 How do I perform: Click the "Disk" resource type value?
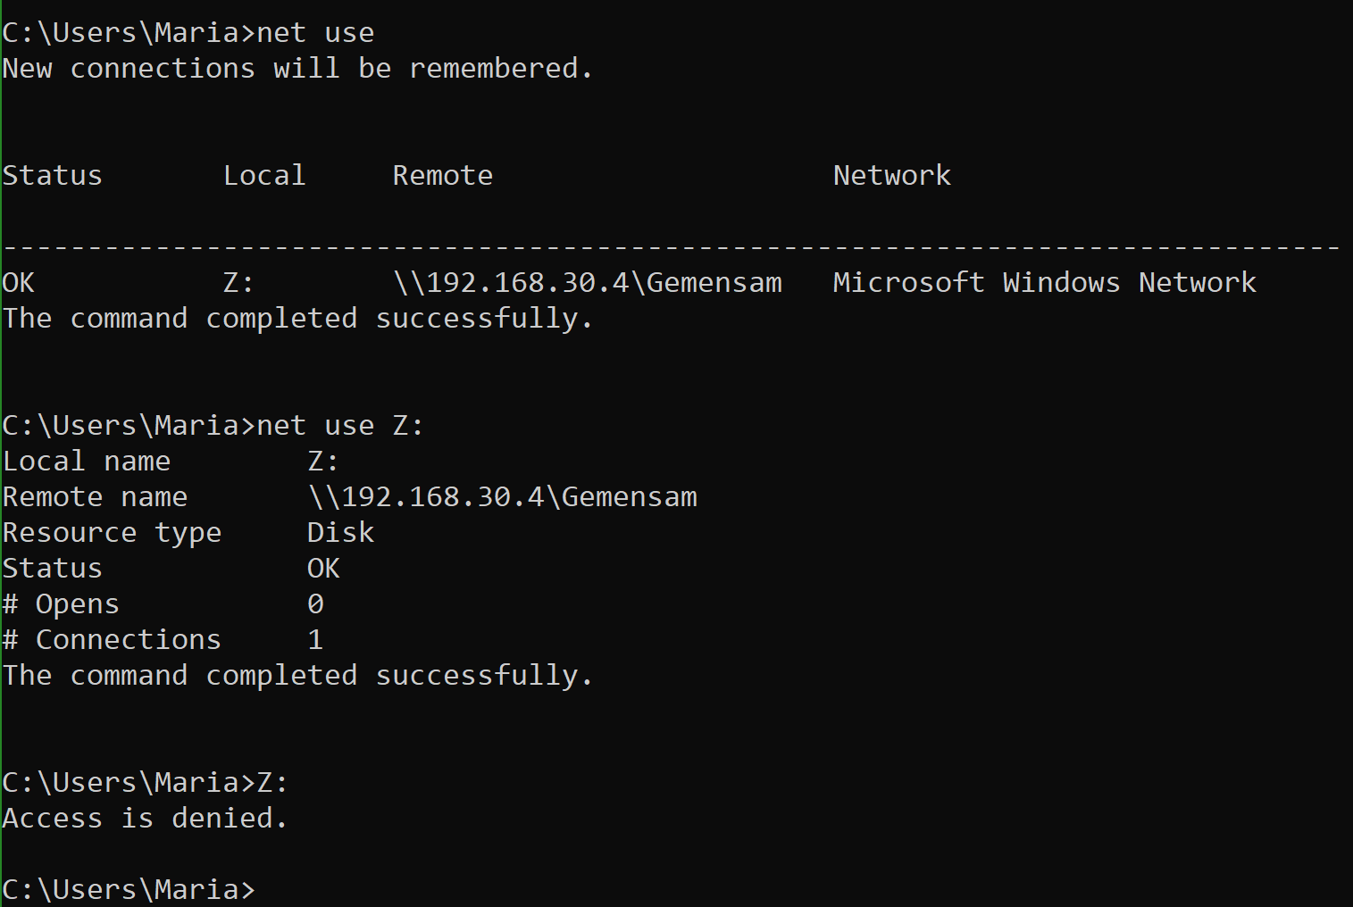click(x=340, y=533)
